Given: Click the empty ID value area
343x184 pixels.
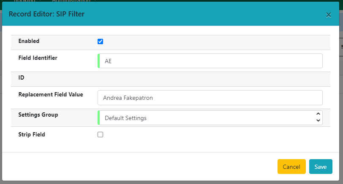Looking at the screenshot, I should [210, 79].
